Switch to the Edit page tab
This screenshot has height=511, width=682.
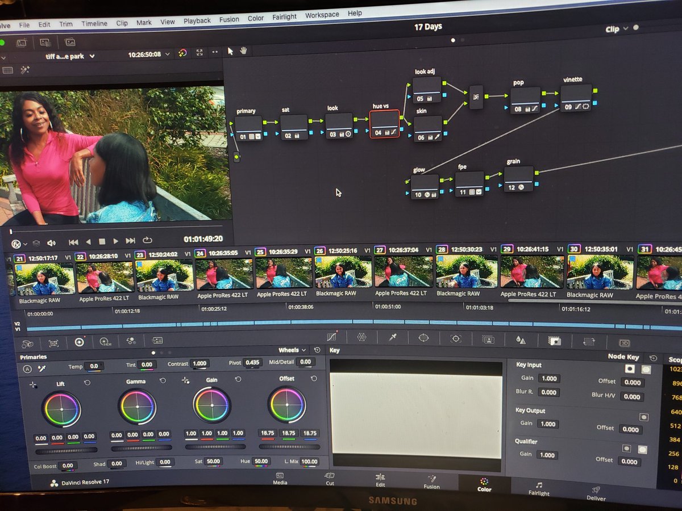click(380, 480)
